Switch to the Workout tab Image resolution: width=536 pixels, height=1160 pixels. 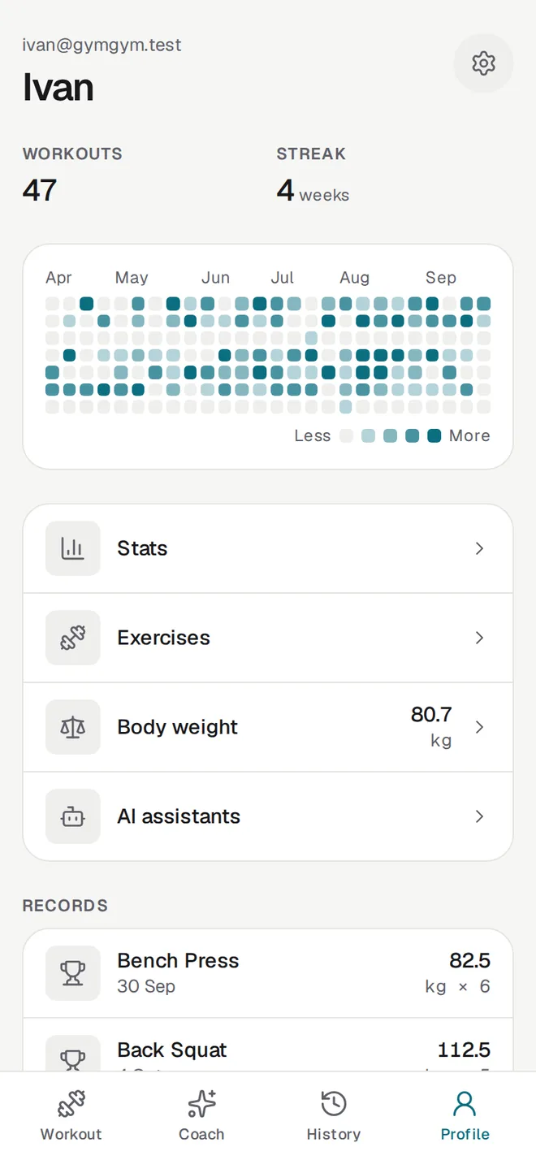(71, 1115)
